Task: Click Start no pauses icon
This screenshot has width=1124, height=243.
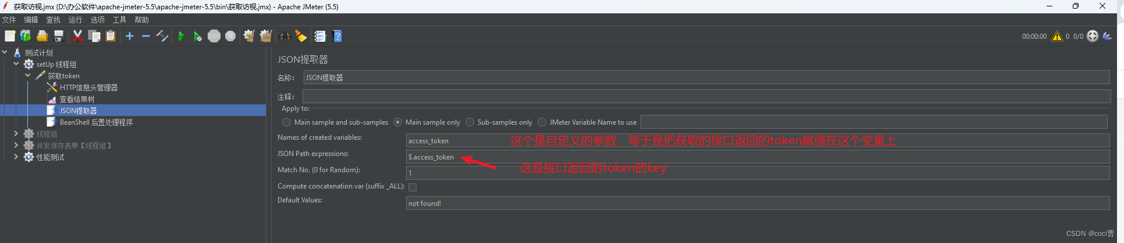Action: coord(197,36)
